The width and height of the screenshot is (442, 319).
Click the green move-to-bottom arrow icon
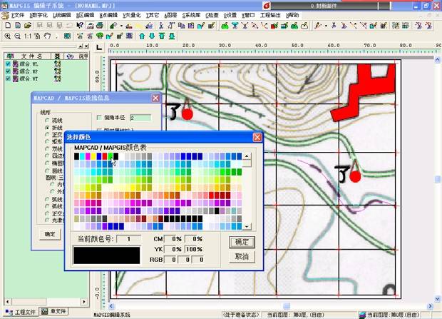click(x=172, y=36)
